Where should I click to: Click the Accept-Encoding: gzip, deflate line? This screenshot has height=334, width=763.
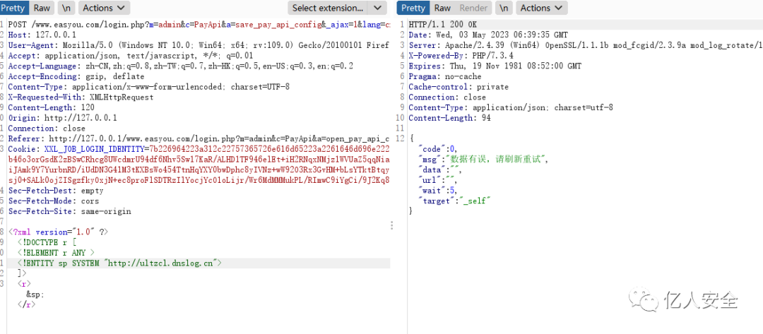click(76, 76)
